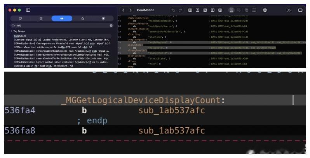Viewport: 310px width, 158px height.
Task: Mark as Procedure with the P button
Action: [x=213, y=10]
